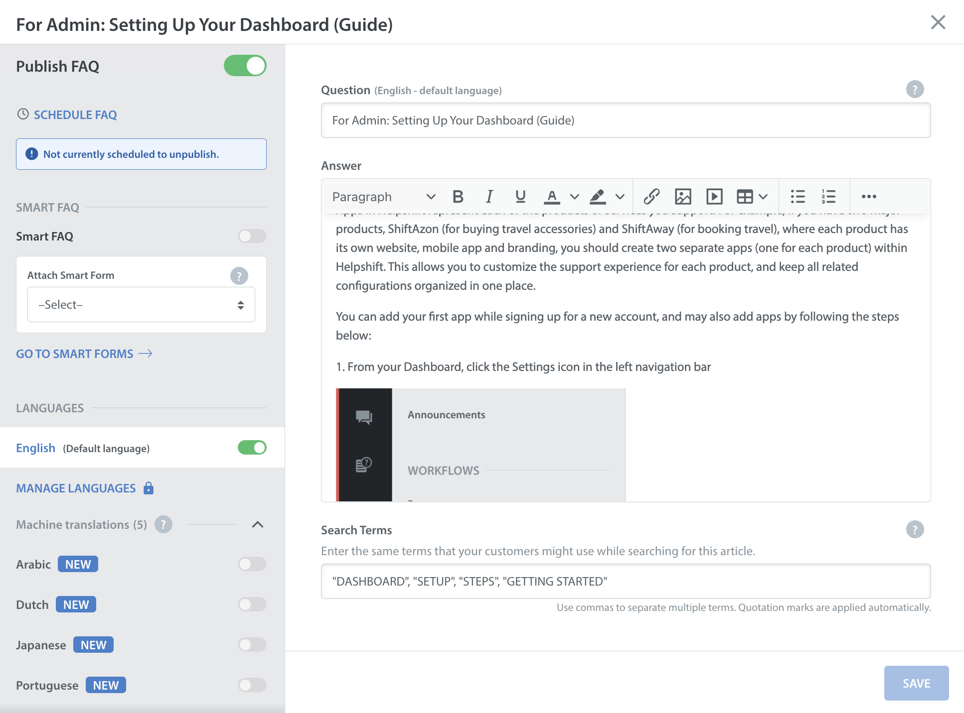Open the Paragraph style dropdown

pyautogui.click(x=383, y=197)
